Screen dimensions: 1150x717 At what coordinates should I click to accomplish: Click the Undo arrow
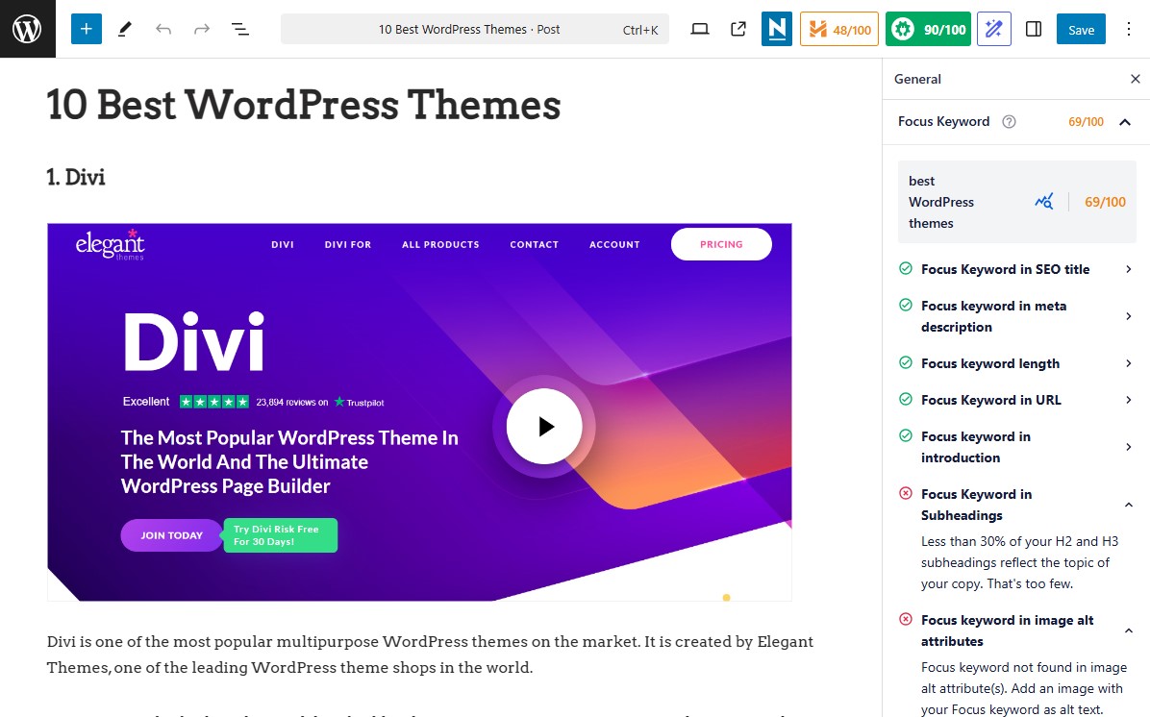(162, 30)
